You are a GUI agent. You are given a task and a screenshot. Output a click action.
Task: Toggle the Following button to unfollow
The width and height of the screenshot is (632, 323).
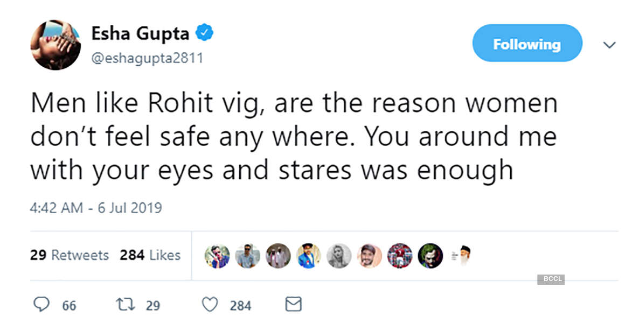point(527,44)
